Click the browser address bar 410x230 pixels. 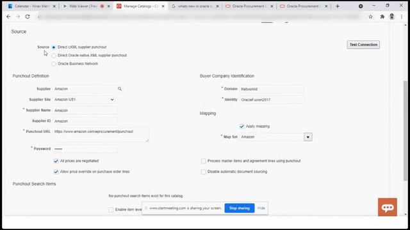click(x=200, y=17)
